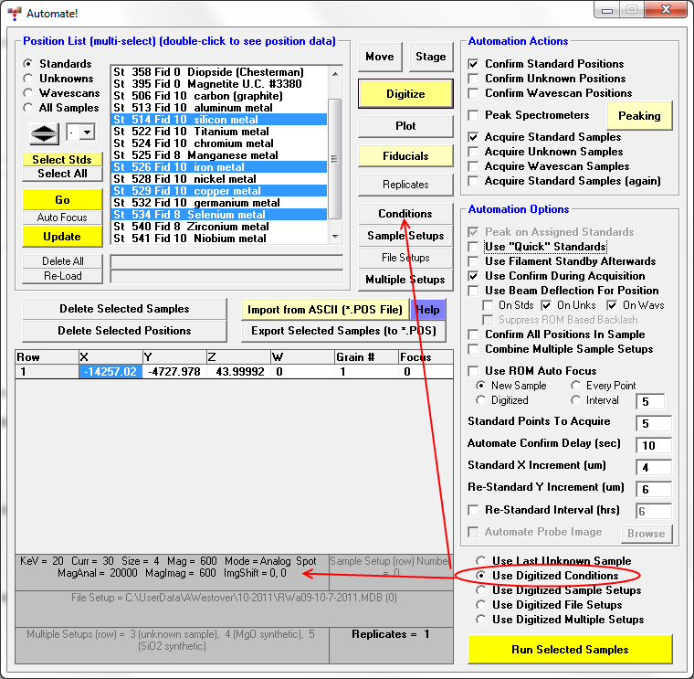This screenshot has height=679, width=694.
Task: Select the Unknowns radio button
Action: pyautogui.click(x=29, y=79)
